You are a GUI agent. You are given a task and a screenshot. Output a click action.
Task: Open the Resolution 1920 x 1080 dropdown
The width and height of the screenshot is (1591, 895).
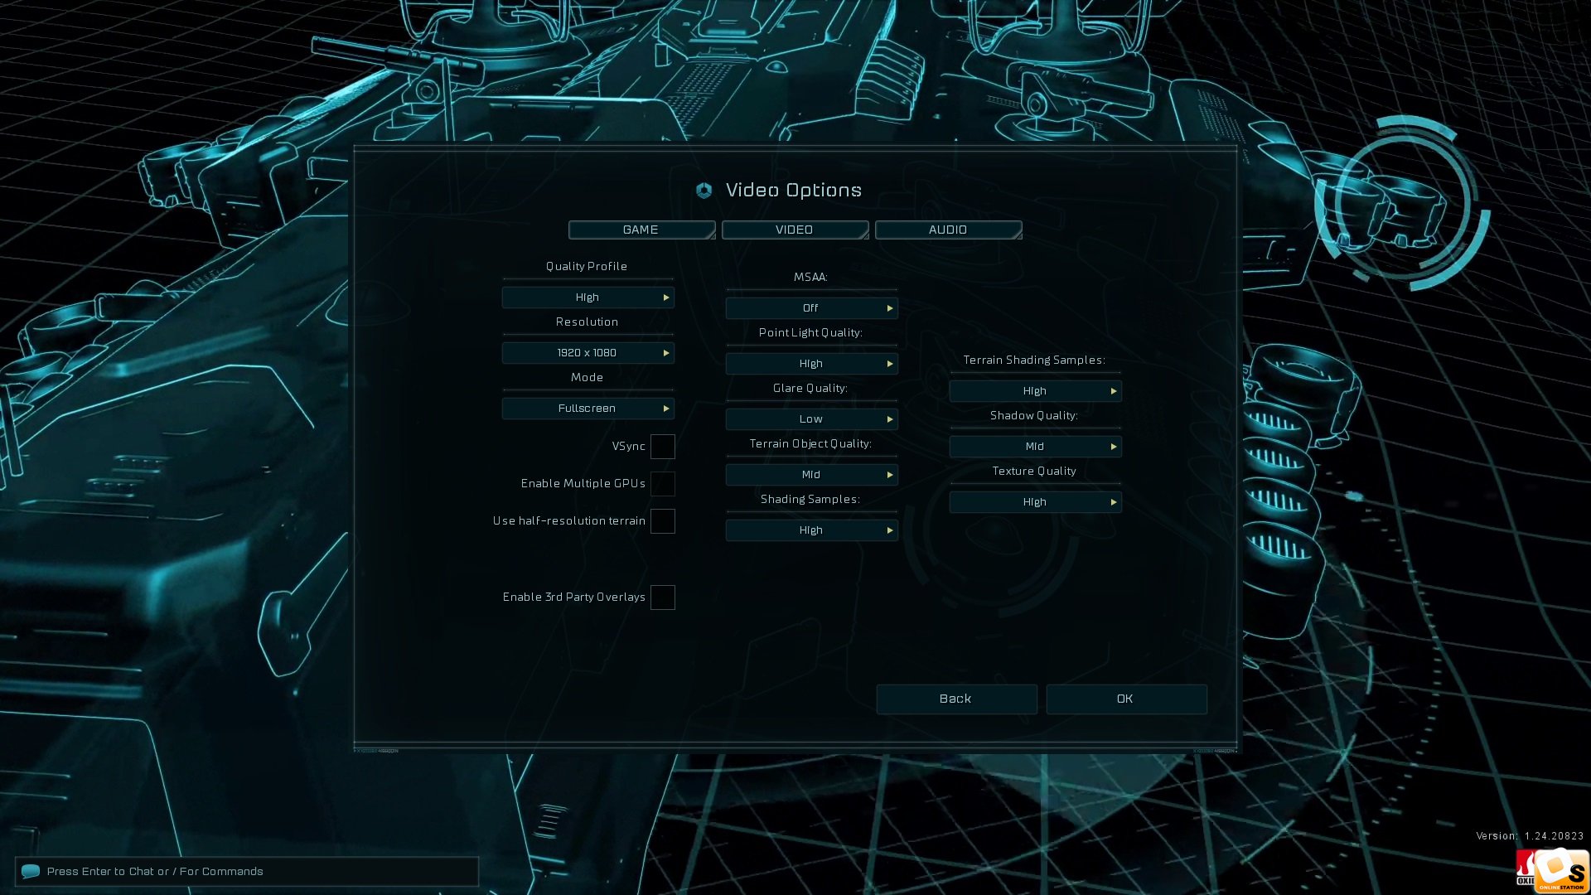(588, 353)
